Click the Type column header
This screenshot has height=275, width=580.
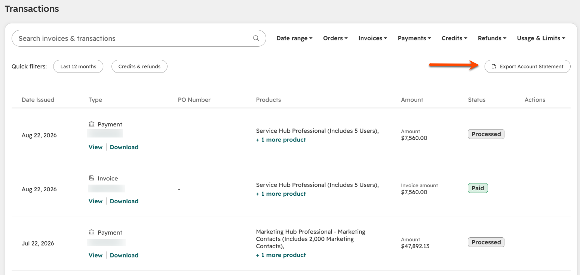point(95,100)
